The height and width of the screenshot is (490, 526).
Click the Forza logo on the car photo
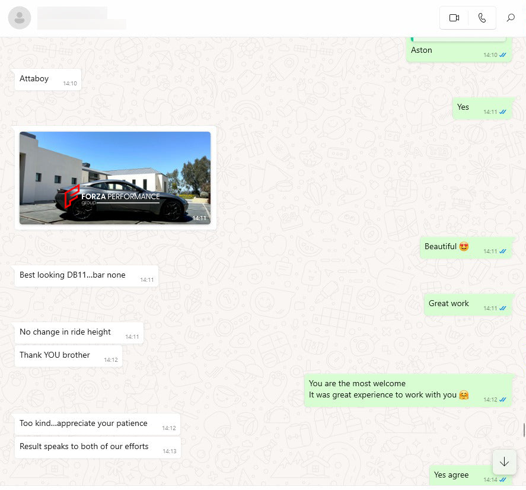[72, 196]
